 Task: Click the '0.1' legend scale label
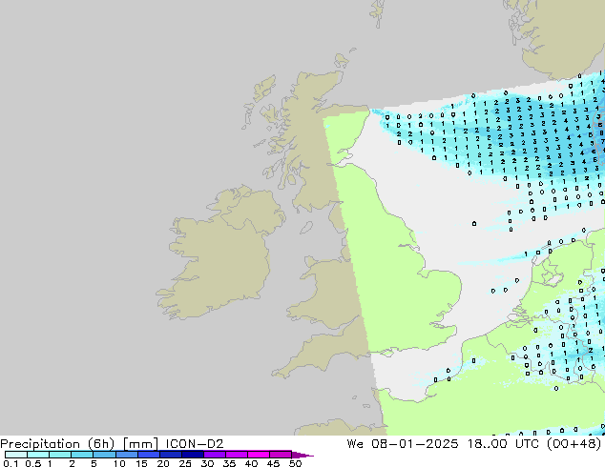click(10, 463)
